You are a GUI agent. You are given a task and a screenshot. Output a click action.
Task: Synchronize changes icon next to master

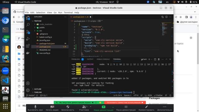37,95
